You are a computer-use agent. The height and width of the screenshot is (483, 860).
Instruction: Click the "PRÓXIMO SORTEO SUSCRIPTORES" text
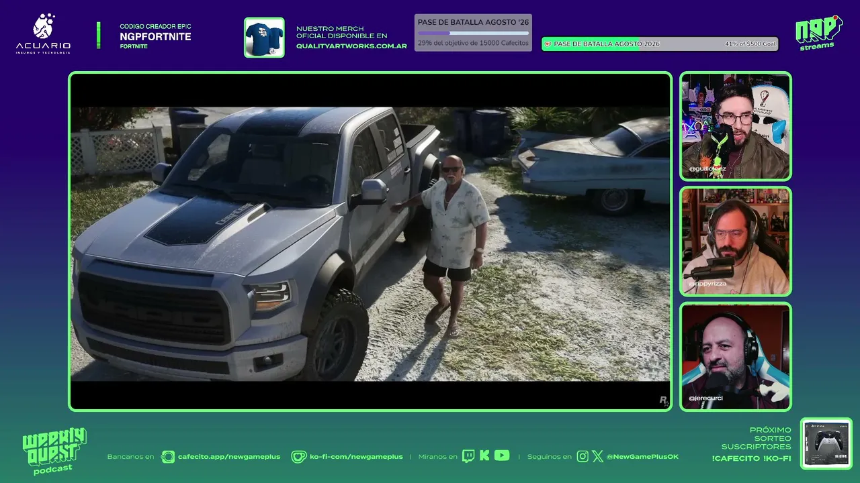[757, 439]
